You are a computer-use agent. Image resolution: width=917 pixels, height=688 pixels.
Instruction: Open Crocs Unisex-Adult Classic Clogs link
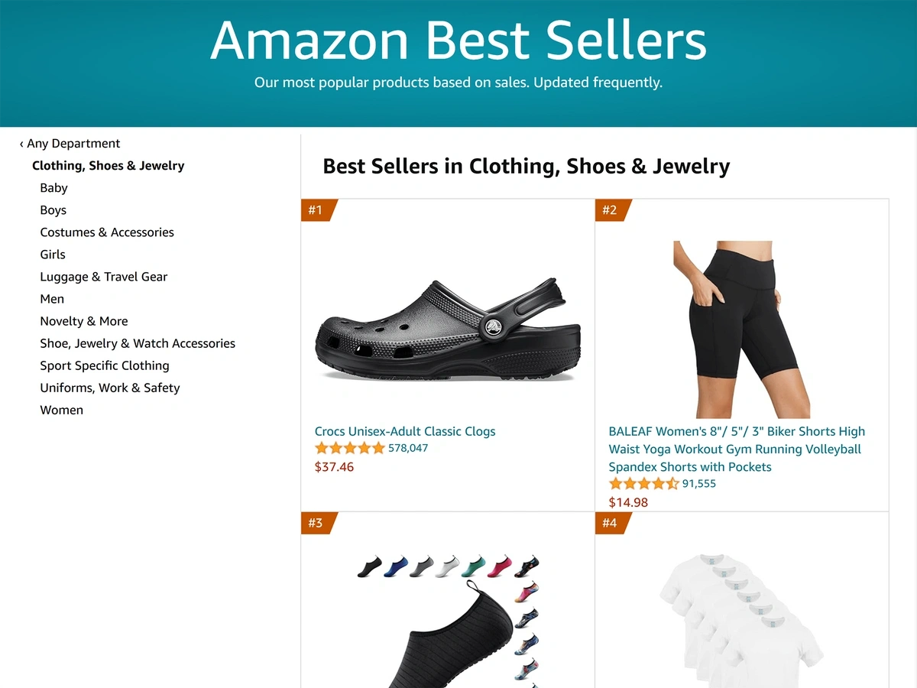click(405, 431)
